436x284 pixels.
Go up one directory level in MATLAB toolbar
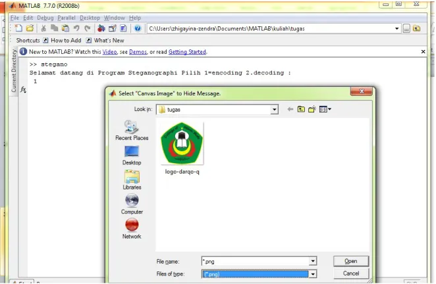click(x=416, y=28)
